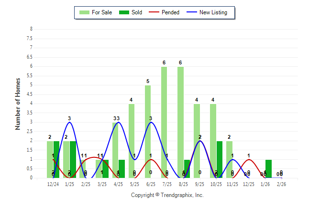Click the 12/24 x-axis label
309x207 pixels.
[53, 184]
